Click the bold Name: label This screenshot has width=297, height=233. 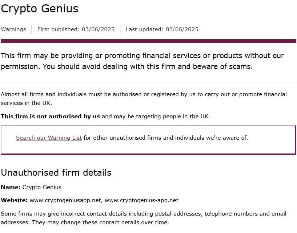pos(11,187)
